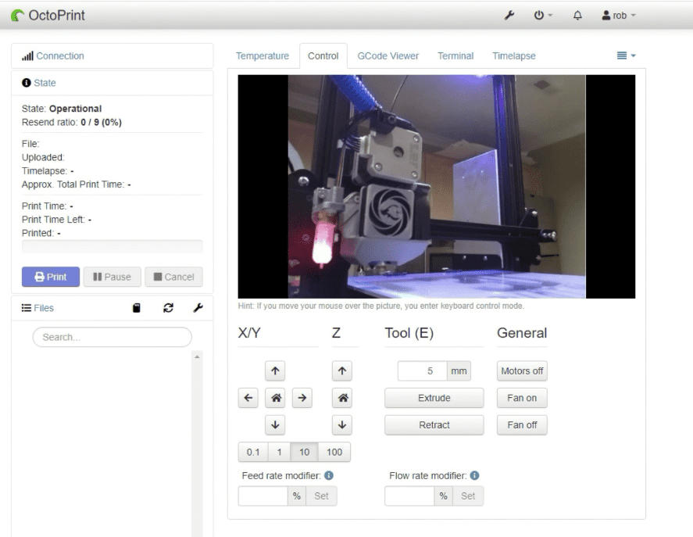This screenshot has width=693, height=537.
Task: Home the Z axis
Action: pyautogui.click(x=342, y=398)
